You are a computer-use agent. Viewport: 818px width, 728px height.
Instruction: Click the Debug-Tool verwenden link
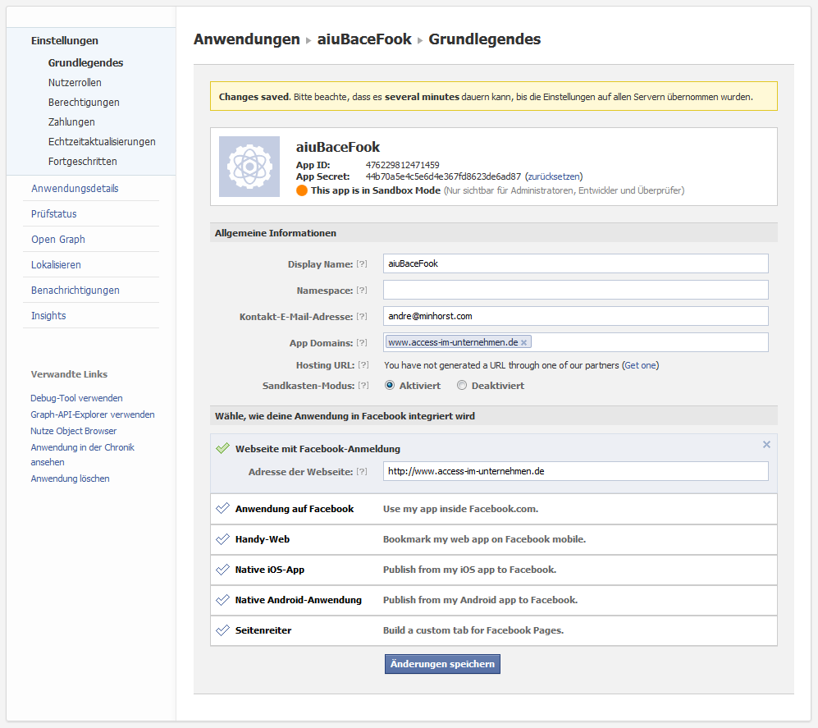coord(76,398)
